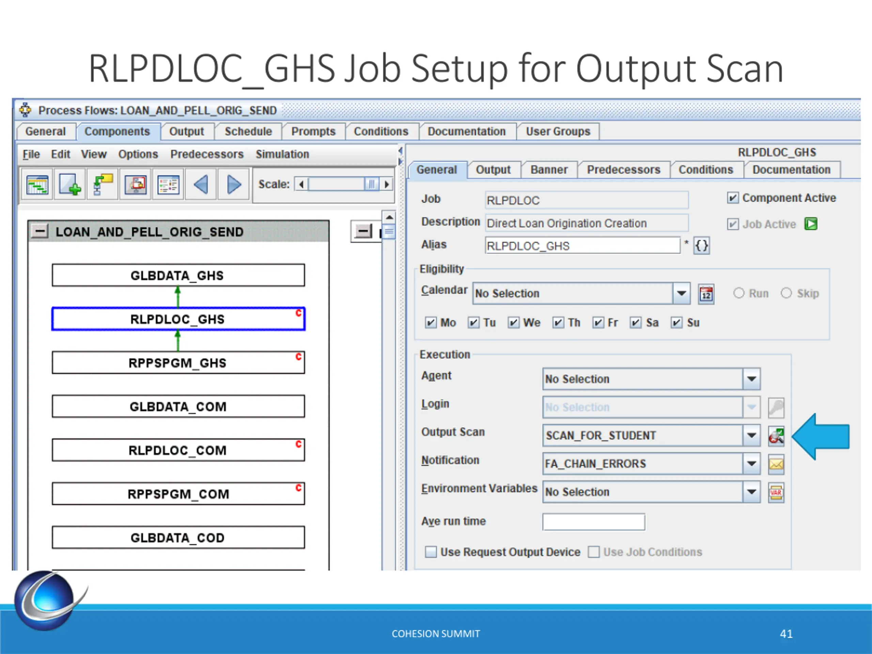
Task: Select the Run radio button
Action: pos(739,293)
